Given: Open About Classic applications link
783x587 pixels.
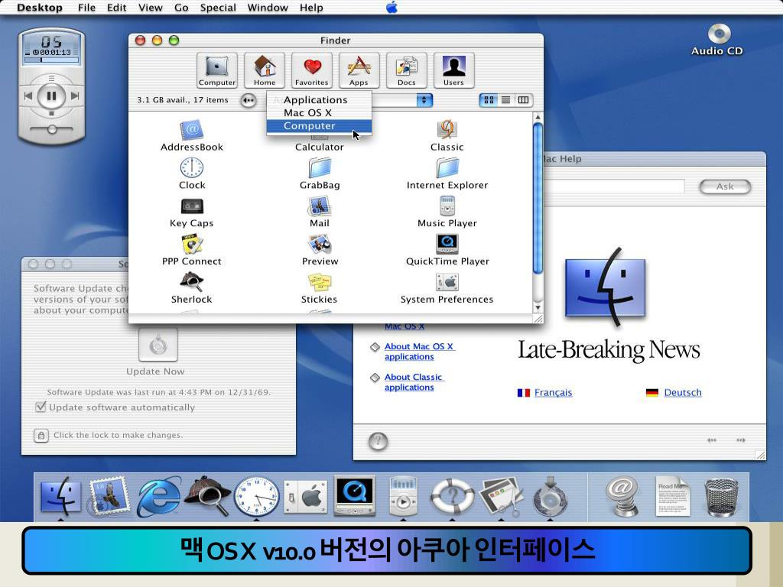Looking at the screenshot, I should click(414, 382).
